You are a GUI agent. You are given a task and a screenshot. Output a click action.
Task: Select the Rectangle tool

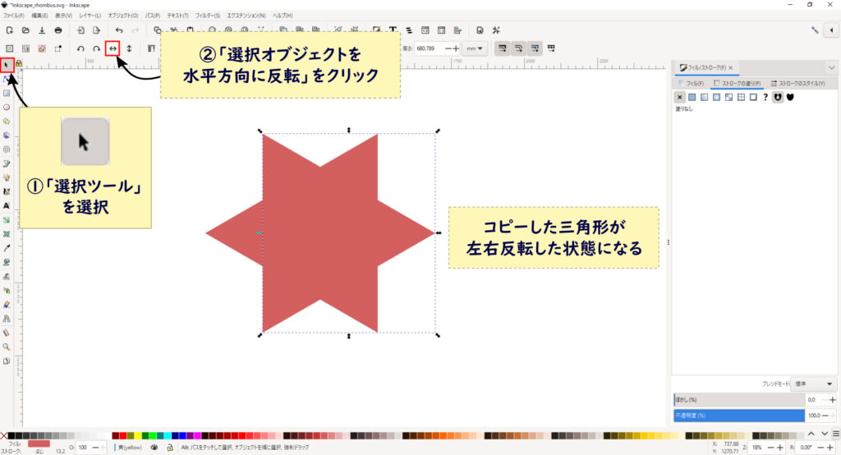click(x=7, y=94)
